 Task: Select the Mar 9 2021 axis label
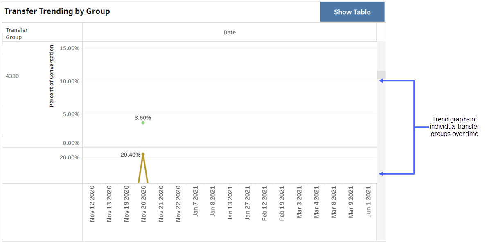(351, 204)
